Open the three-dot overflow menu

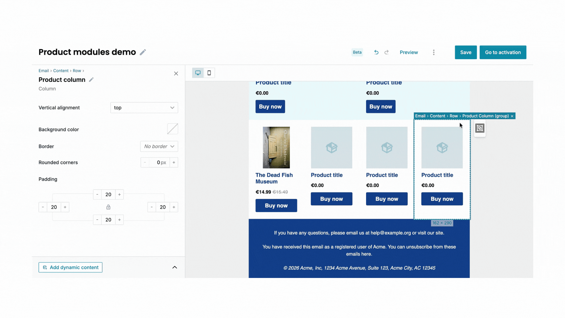(x=434, y=52)
